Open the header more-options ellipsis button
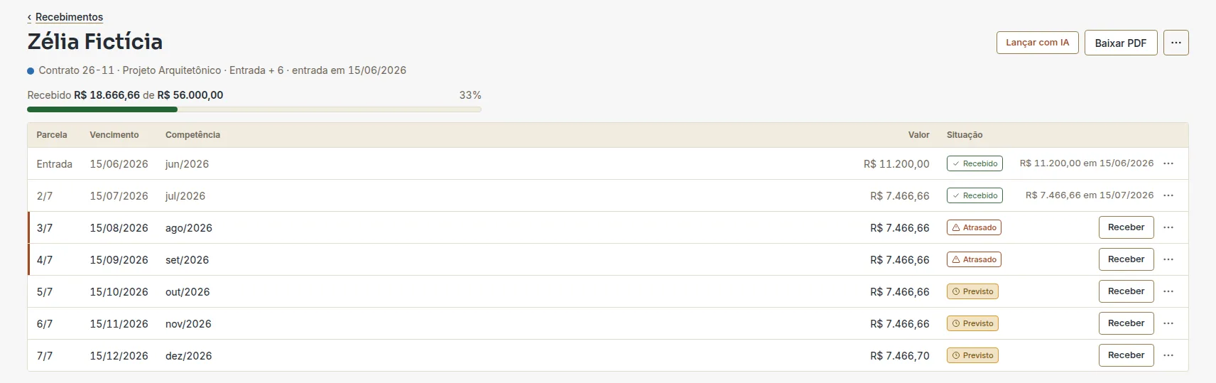 click(x=1176, y=43)
